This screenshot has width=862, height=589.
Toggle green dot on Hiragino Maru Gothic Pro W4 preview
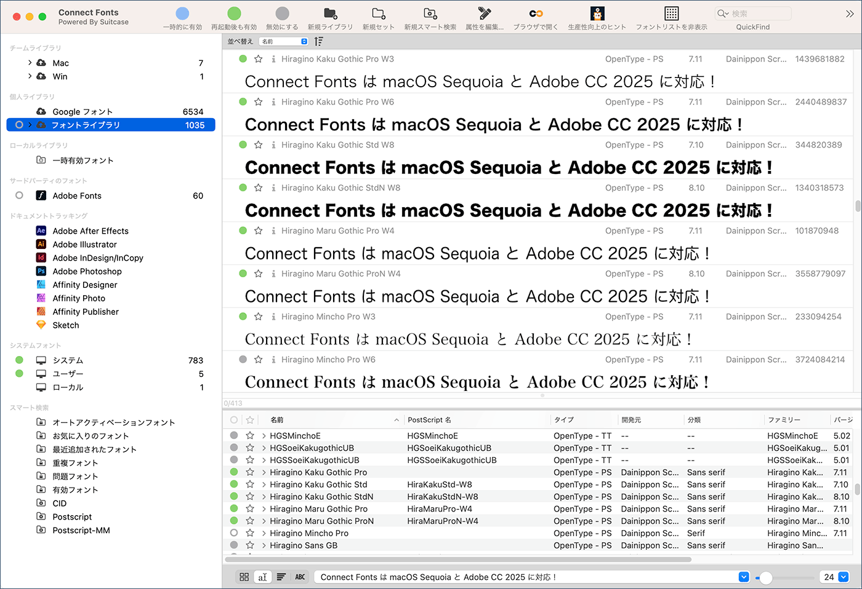click(243, 231)
